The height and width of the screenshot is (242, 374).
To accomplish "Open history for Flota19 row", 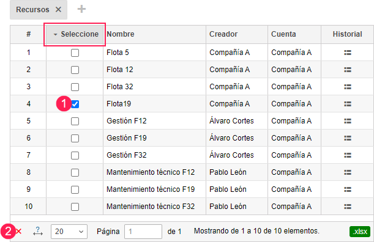I will point(348,104).
